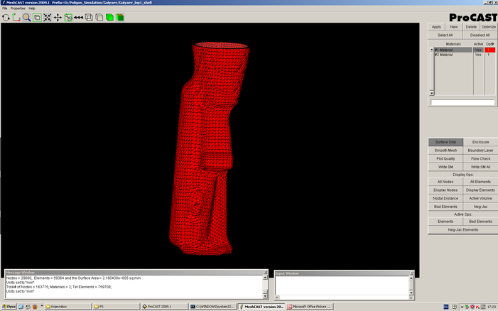Click the Optimize button
This screenshot has height=311, width=498.
(489, 27)
